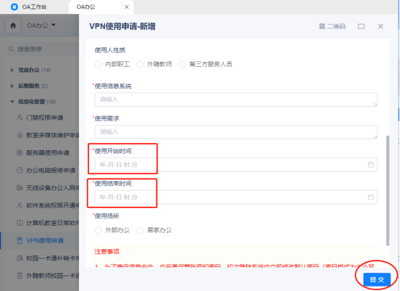Close the OA办公 tab
The width and height of the screenshot is (400, 291).
click(126, 8)
